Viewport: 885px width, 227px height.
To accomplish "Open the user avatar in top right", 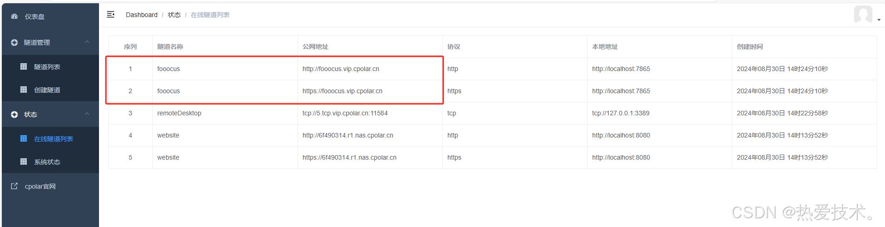I will 863,14.
